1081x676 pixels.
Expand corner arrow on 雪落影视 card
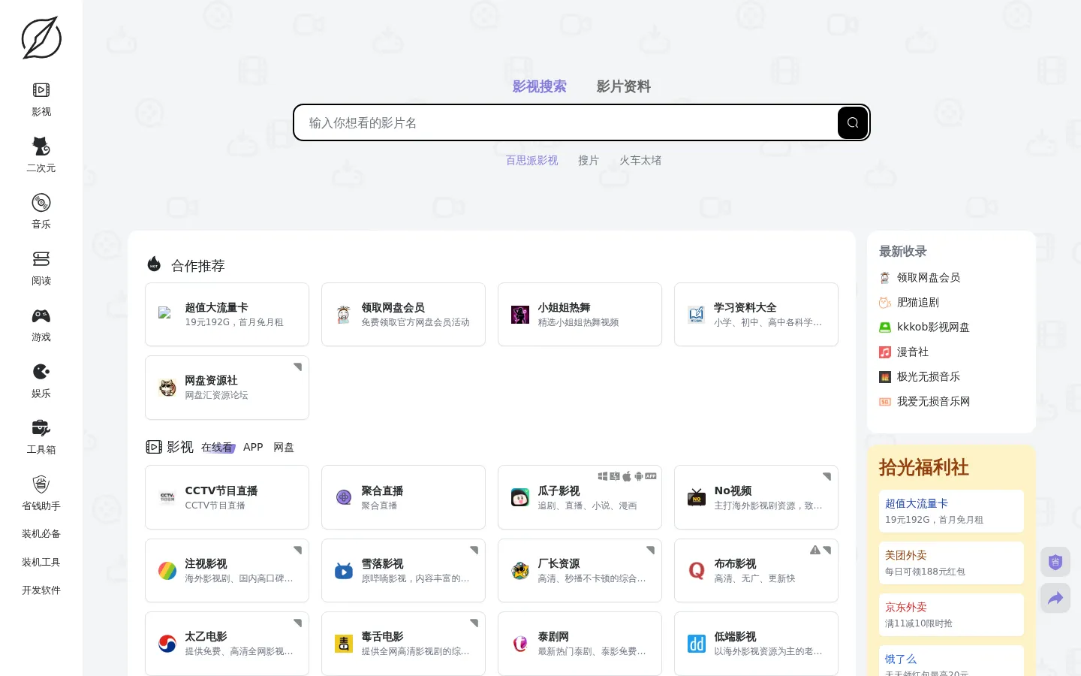click(474, 550)
